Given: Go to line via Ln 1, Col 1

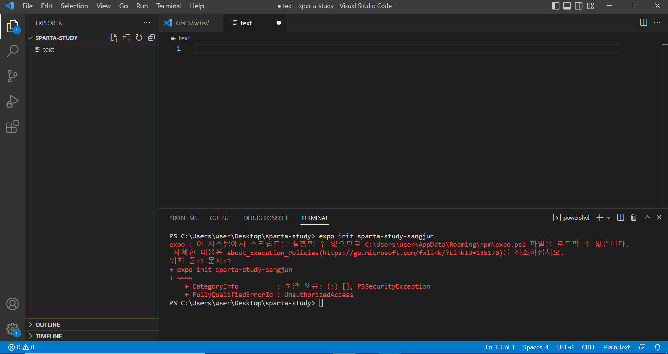Looking at the screenshot, I should click(500, 347).
